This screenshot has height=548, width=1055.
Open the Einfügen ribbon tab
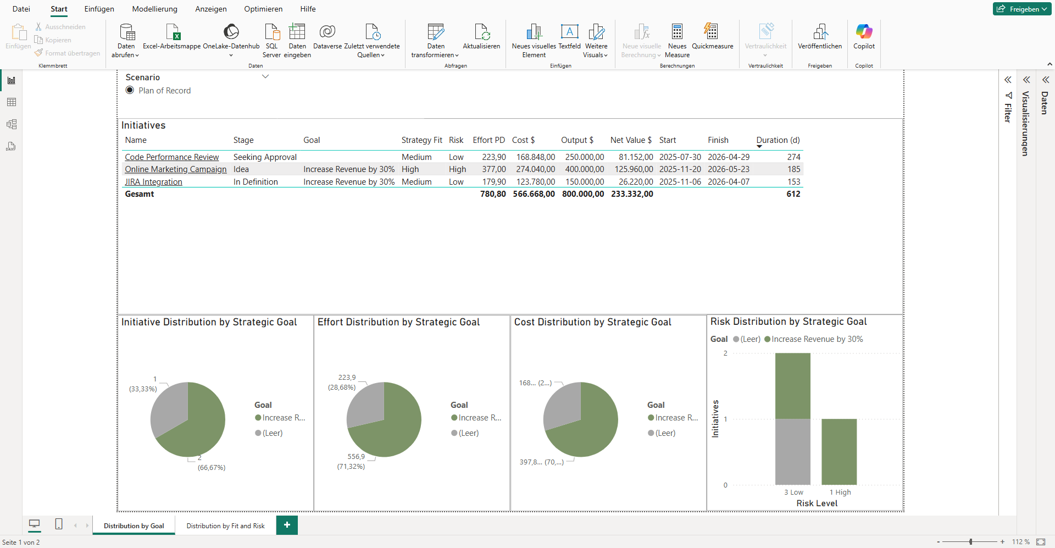(99, 9)
